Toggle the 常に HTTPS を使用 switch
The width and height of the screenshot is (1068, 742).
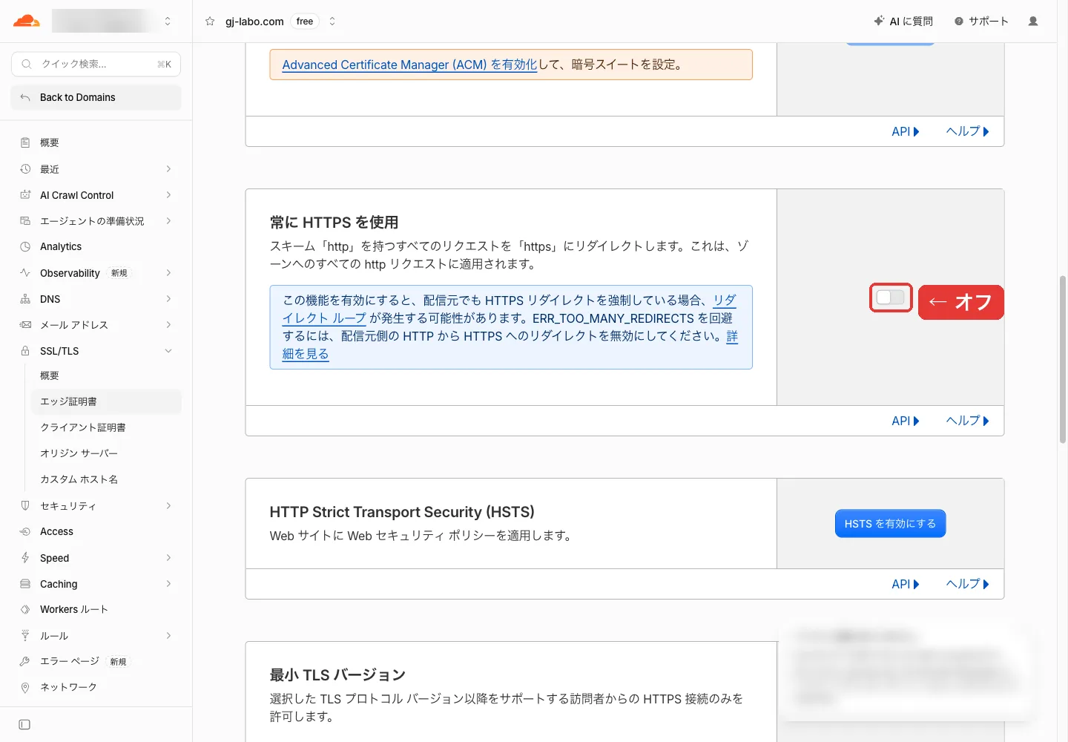coord(890,298)
